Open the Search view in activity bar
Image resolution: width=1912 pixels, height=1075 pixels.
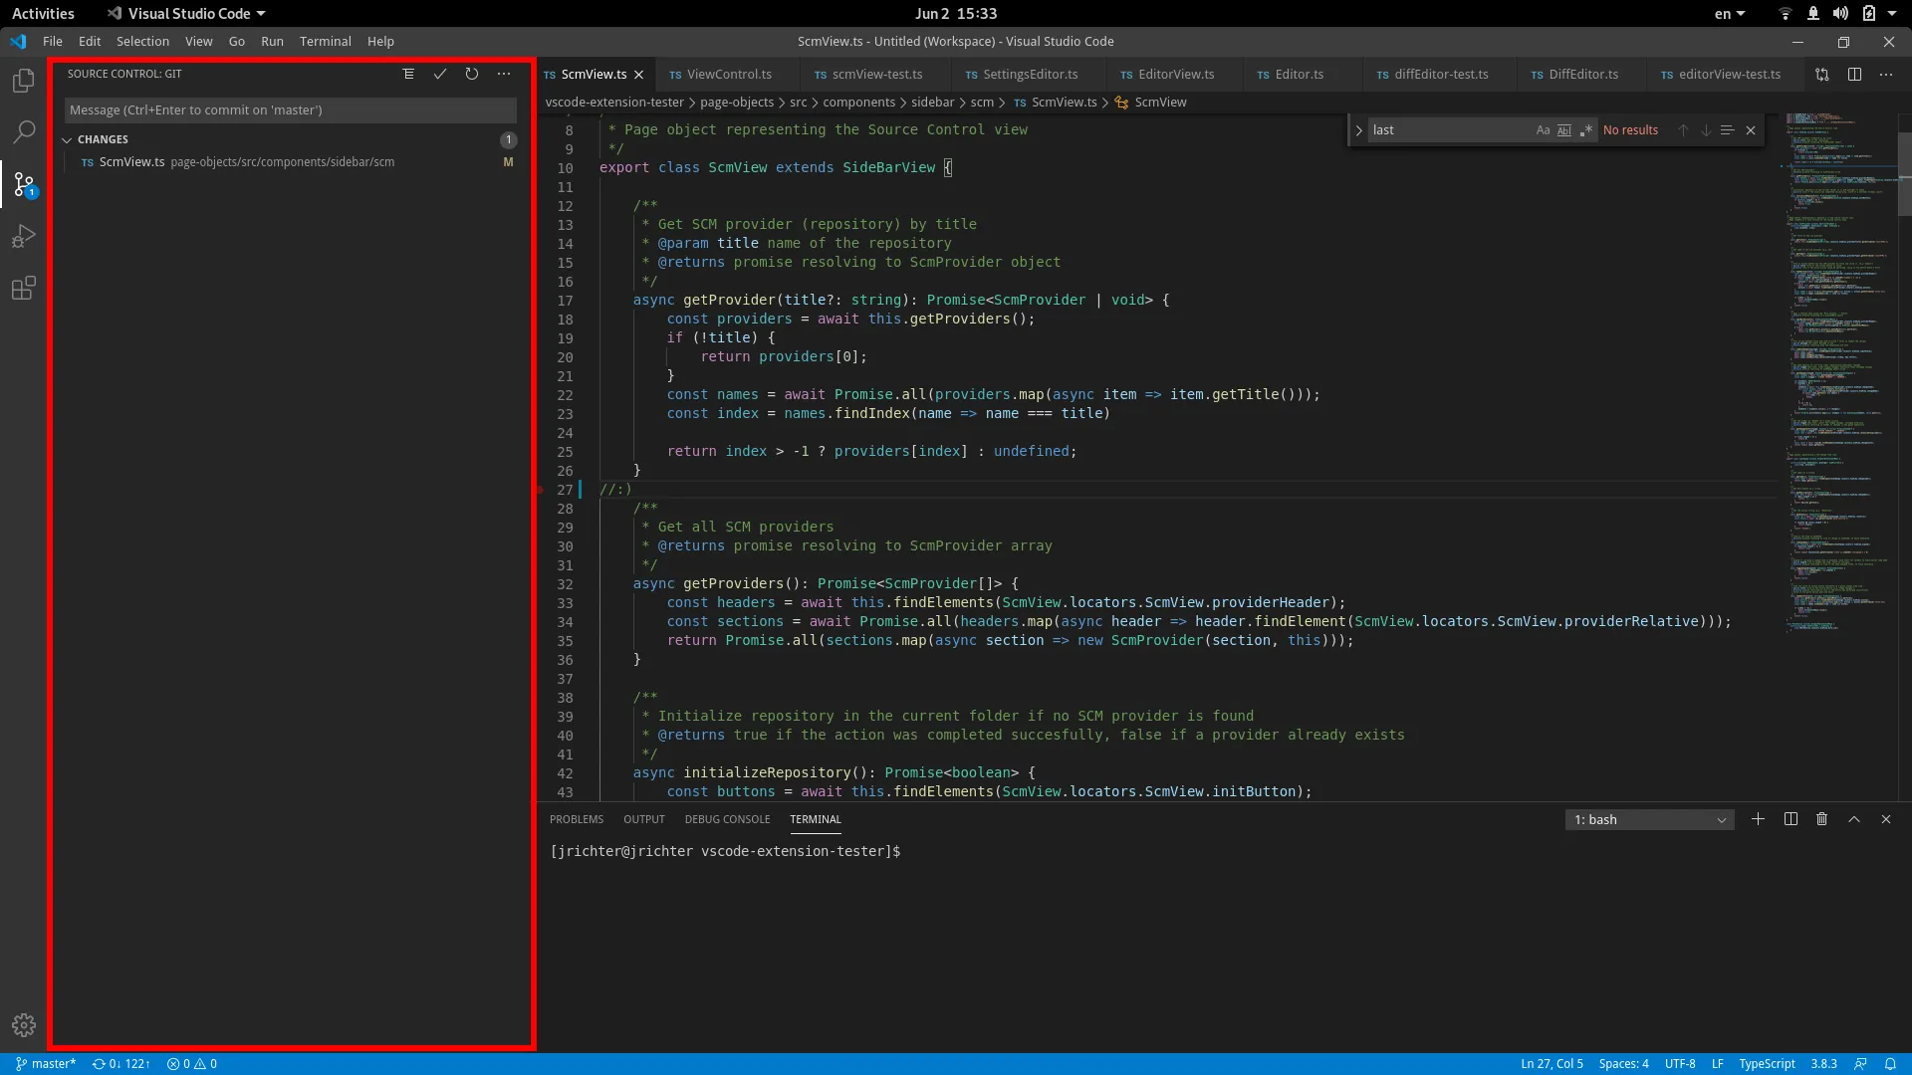(x=24, y=131)
